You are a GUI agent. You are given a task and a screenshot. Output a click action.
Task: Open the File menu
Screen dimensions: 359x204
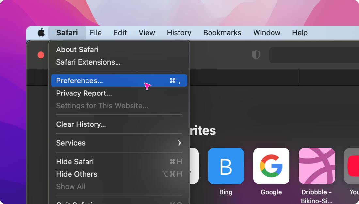tap(96, 33)
